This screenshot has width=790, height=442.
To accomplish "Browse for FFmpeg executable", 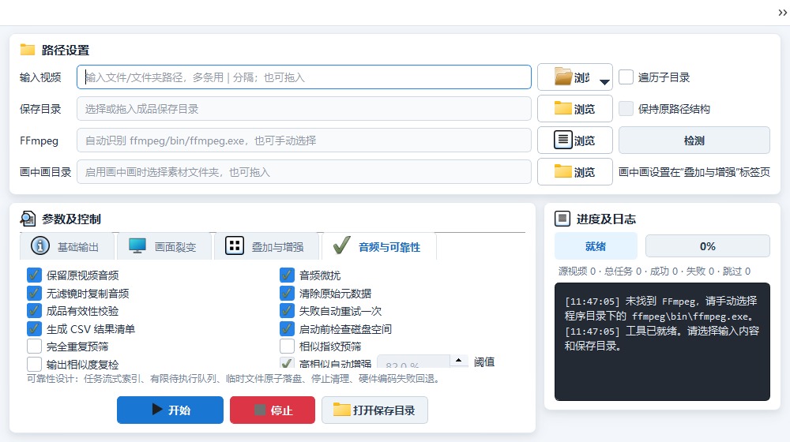I will coord(575,140).
